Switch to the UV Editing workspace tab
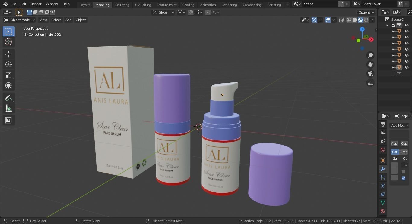 (x=143, y=5)
